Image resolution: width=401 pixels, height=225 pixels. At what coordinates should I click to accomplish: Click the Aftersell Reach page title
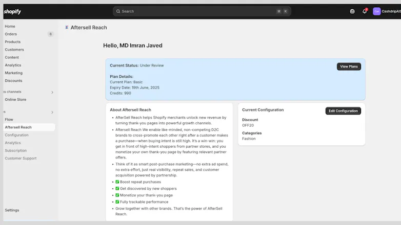coord(89,27)
